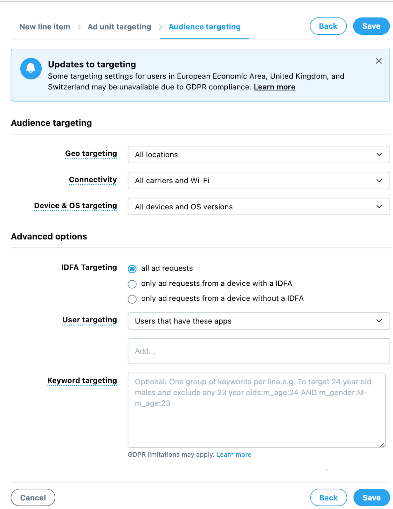Dismiss the Updates to targeting banner
The width and height of the screenshot is (393, 509).
point(378,61)
